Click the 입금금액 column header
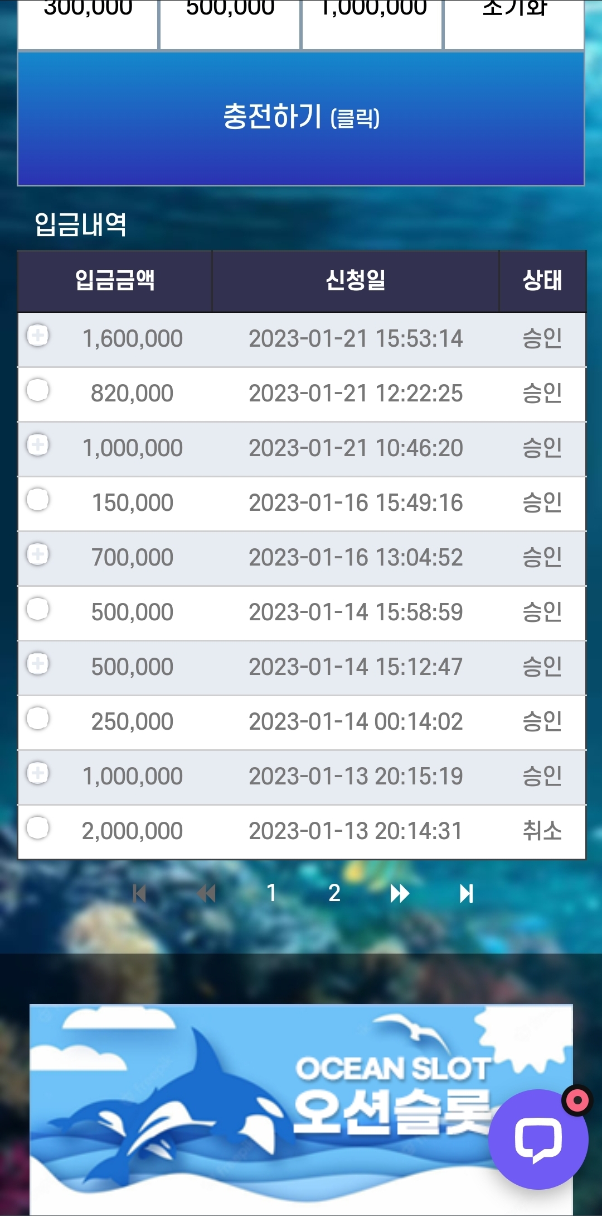This screenshot has width=602, height=1216. pos(115,281)
